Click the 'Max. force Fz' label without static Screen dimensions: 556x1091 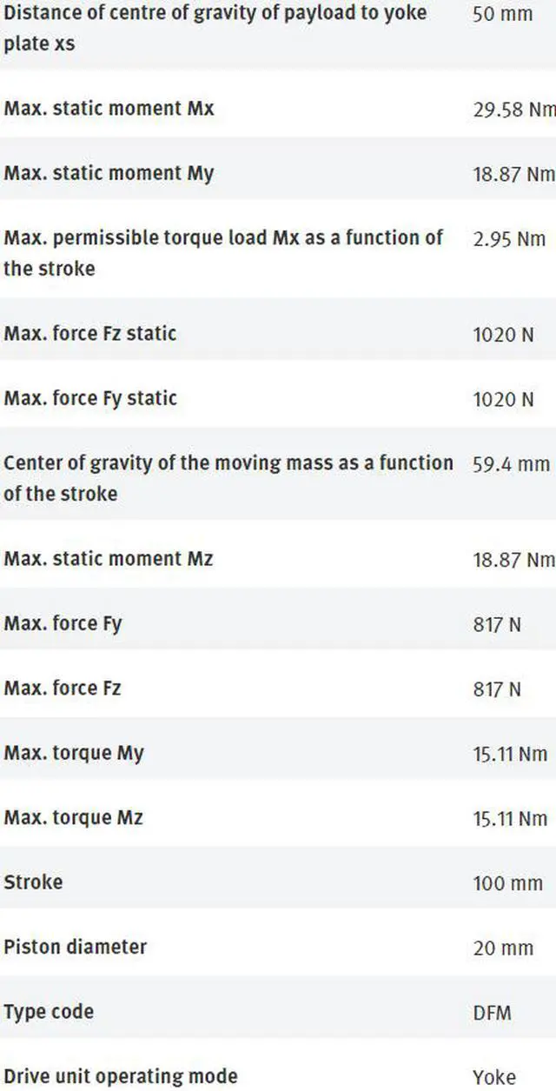pos(63,689)
